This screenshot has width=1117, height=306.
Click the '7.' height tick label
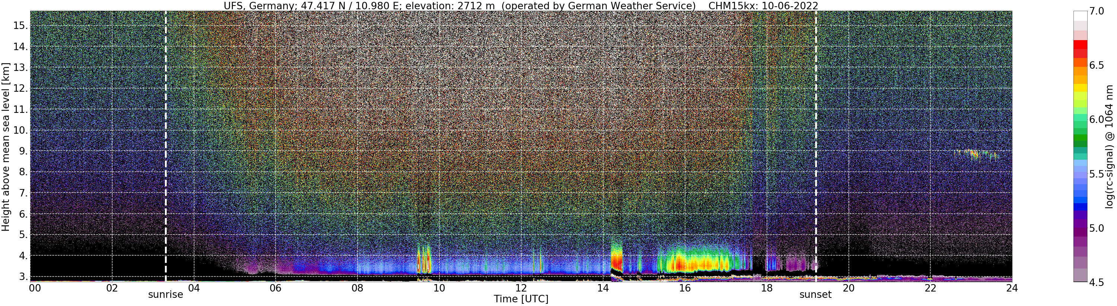tap(23, 193)
